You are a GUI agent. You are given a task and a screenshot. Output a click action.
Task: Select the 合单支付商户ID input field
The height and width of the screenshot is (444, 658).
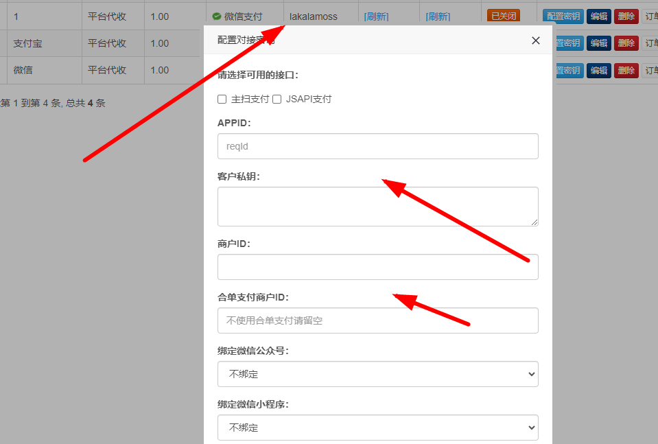point(377,320)
